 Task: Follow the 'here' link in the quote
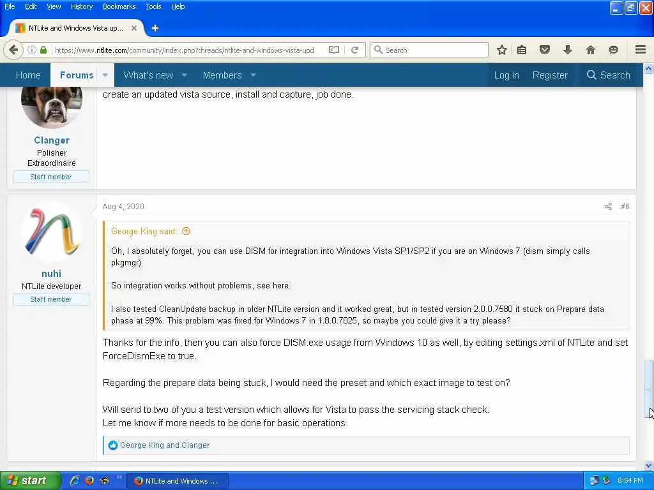coord(281,286)
